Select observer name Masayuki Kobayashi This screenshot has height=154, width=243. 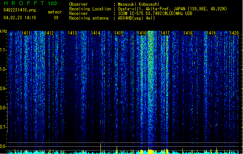[139, 4]
